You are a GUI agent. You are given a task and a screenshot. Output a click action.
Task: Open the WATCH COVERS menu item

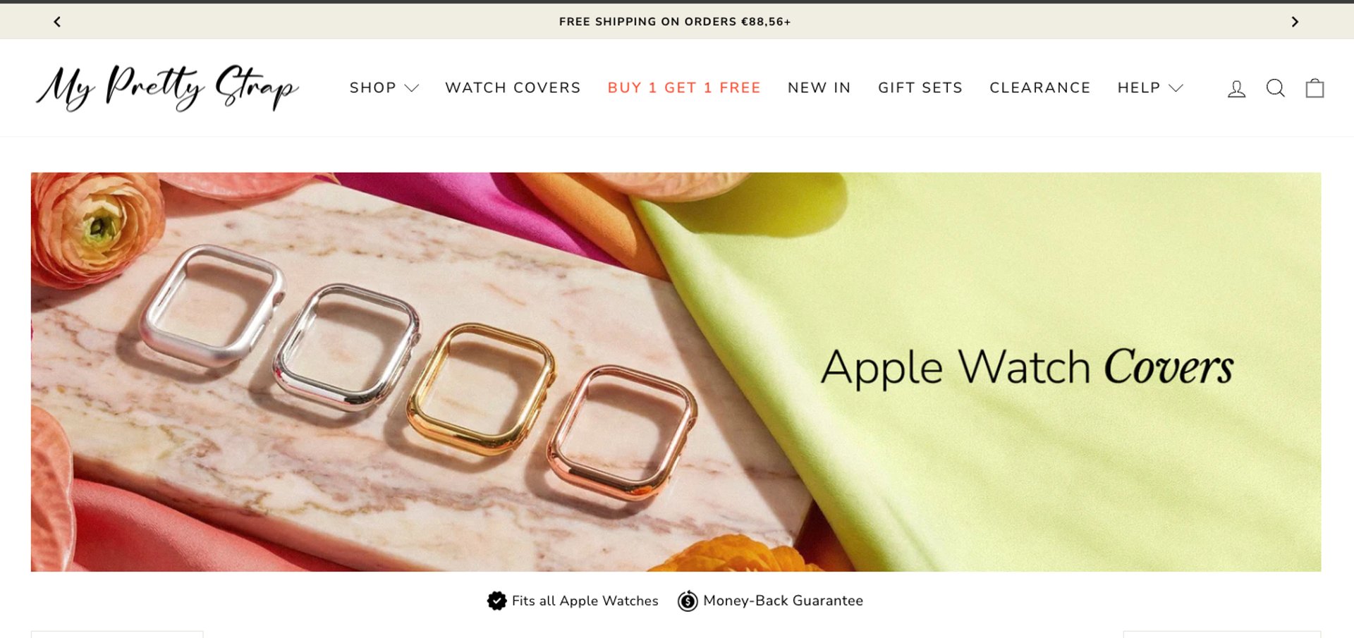(513, 88)
